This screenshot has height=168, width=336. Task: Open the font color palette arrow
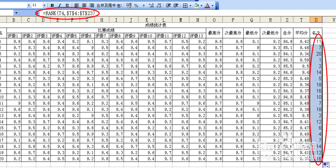click(x=212, y=6)
